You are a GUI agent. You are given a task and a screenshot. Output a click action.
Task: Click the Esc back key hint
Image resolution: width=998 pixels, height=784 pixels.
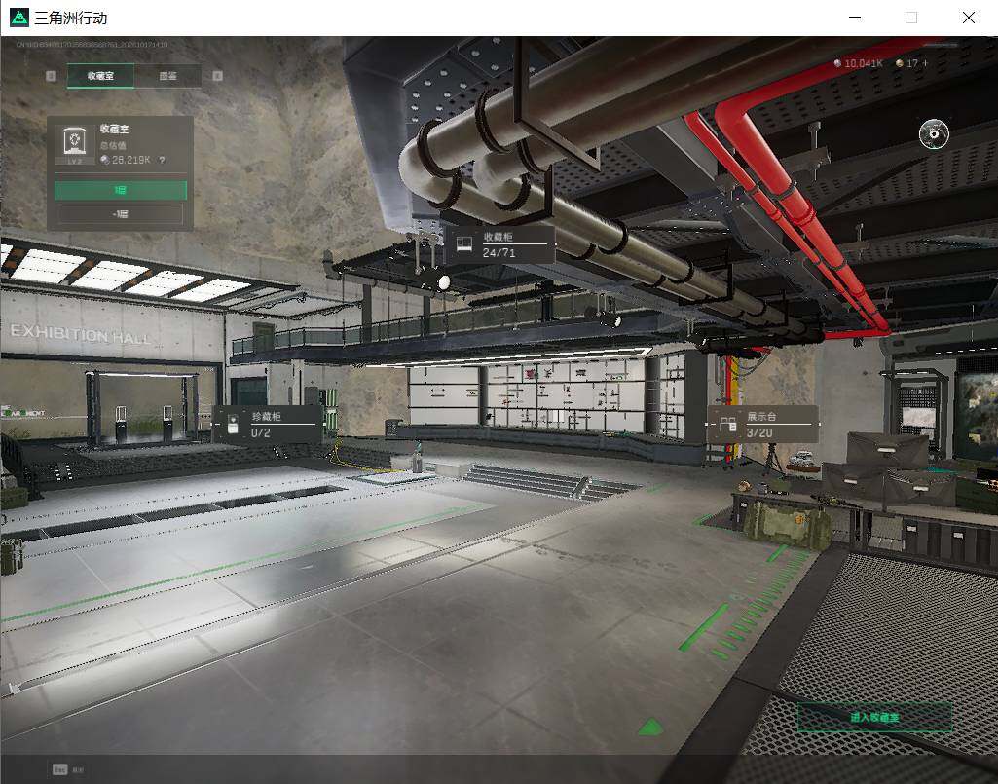59,769
